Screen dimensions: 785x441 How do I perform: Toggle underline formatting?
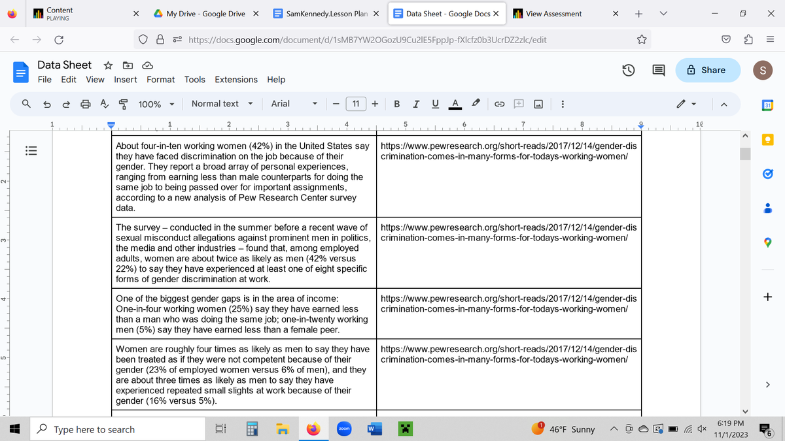click(x=435, y=103)
